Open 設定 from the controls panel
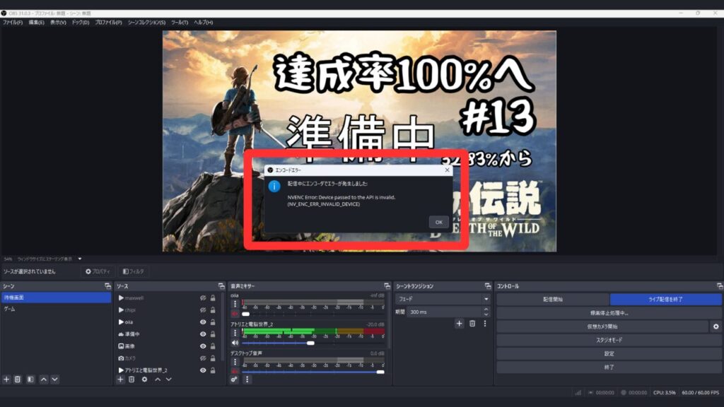Viewport: 724px width, 407px height. pos(609,353)
